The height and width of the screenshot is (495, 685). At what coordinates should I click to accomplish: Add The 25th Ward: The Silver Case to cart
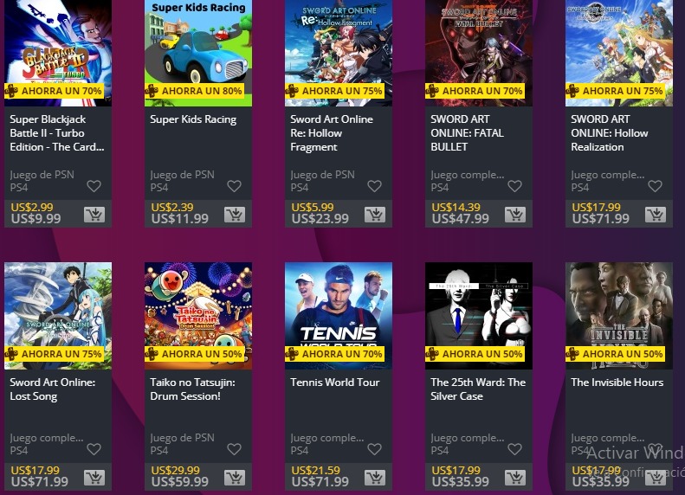click(515, 478)
